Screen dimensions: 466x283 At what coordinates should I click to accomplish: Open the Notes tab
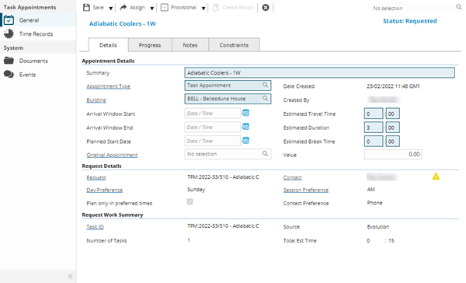(x=190, y=45)
